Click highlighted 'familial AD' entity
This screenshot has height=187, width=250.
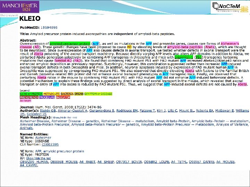coord(63,61)
